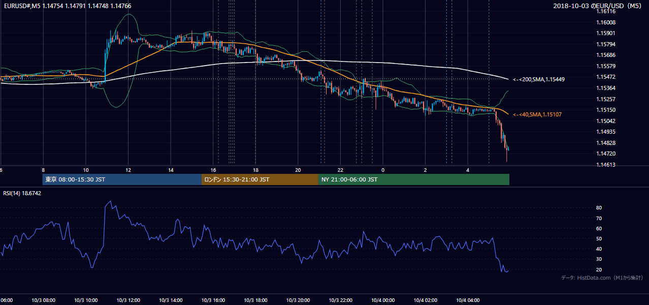Click the RSI 50 level label
649x305 pixels.
coord(599,238)
